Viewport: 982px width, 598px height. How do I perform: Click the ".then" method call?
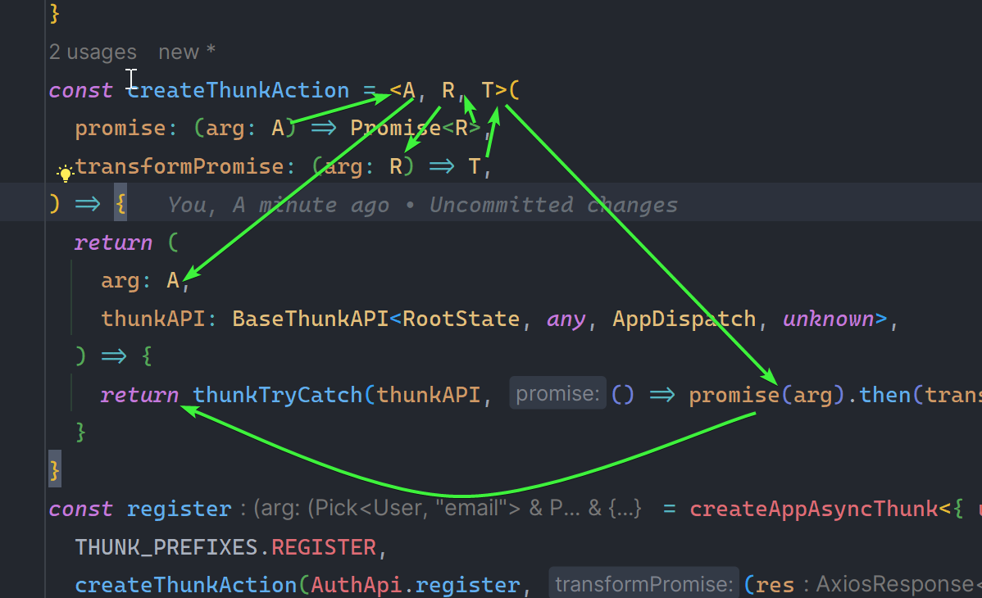pyautogui.click(x=884, y=396)
